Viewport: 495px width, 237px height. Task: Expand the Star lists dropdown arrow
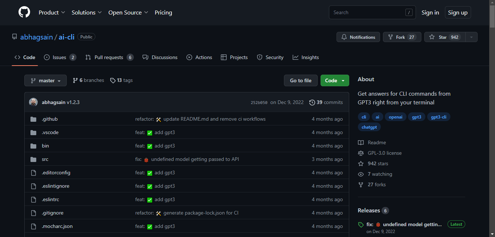(471, 37)
